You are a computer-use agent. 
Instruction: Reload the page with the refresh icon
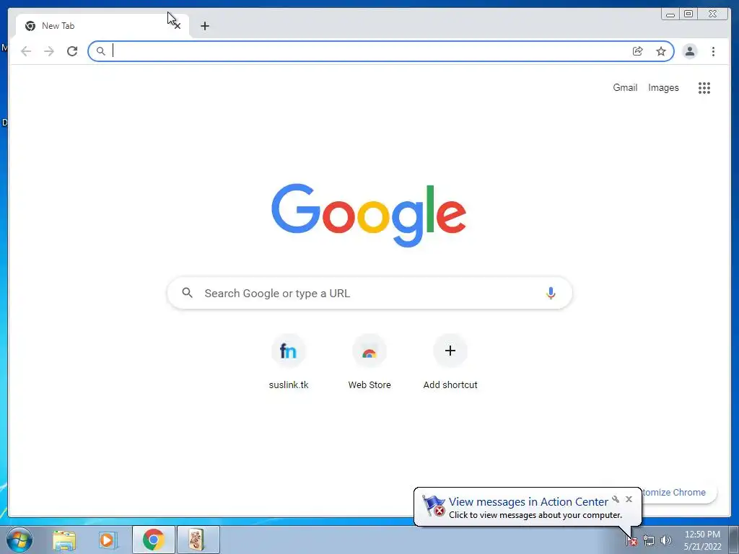click(x=72, y=51)
